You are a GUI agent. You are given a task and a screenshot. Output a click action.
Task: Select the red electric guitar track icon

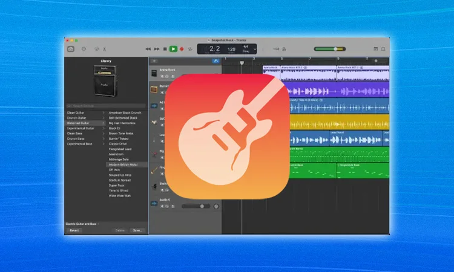154,155
